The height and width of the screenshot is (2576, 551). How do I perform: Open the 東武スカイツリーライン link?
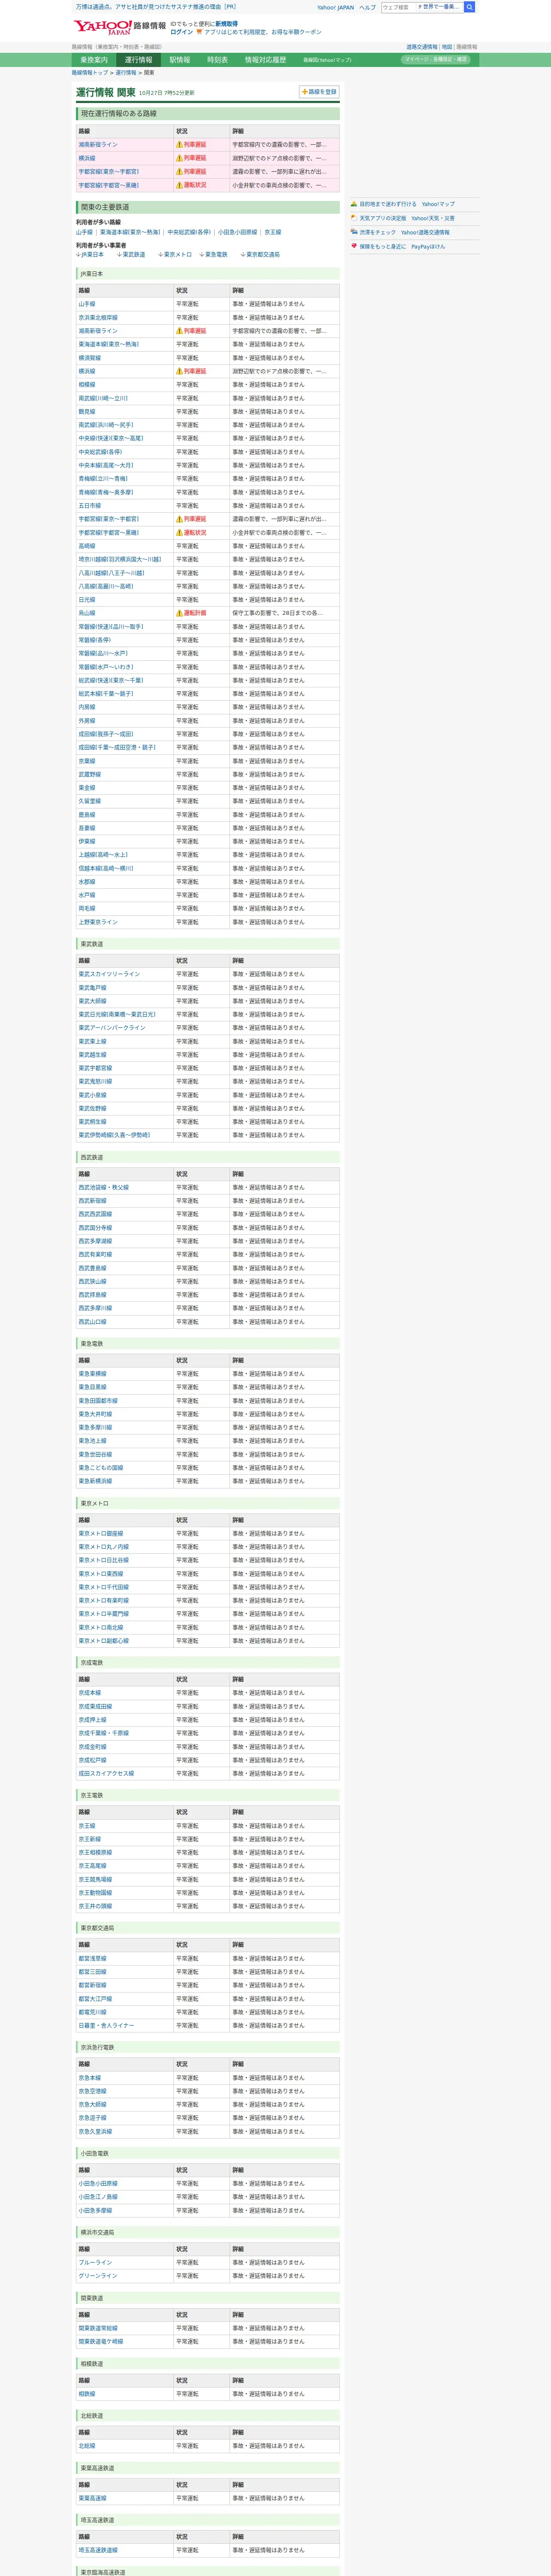tap(109, 974)
